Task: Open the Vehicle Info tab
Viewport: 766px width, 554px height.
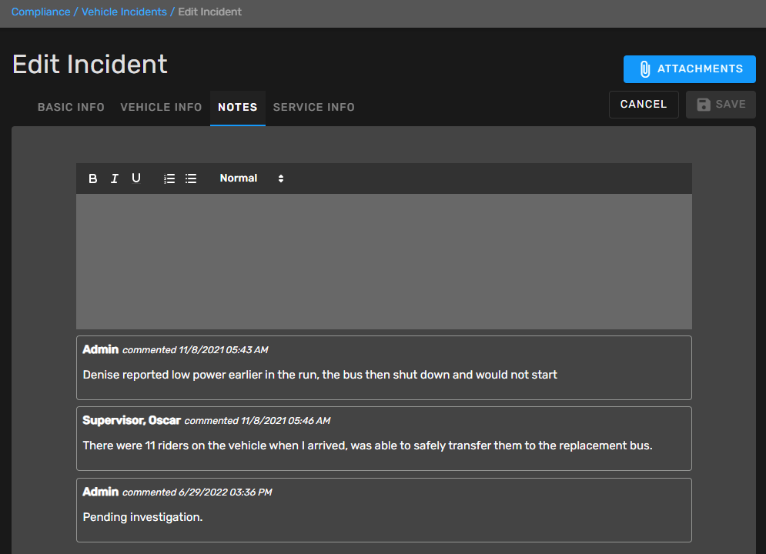Action: [161, 108]
